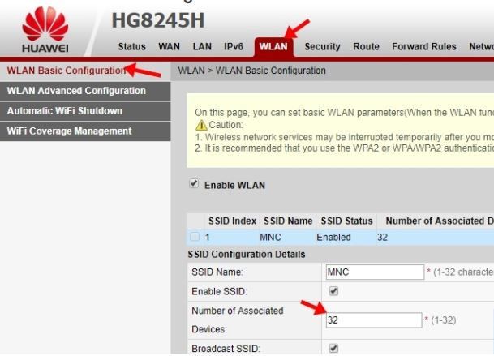Go to the Security tab
Viewport: 494px width, 356px height.
pyautogui.click(x=322, y=46)
